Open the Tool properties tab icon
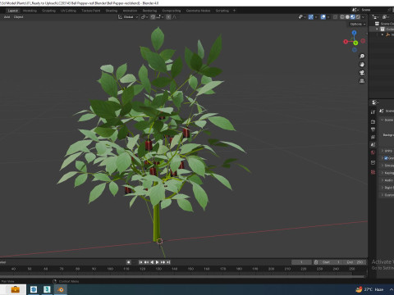The image size is (394, 295). click(373, 112)
